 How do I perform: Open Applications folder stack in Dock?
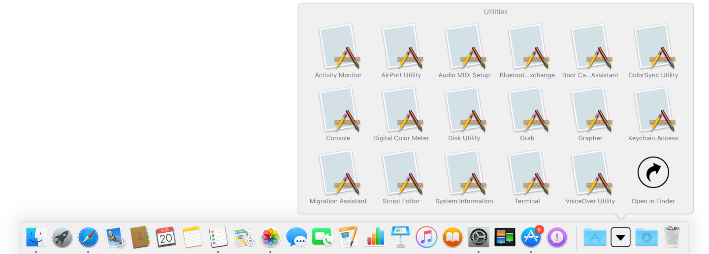[x=594, y=237]
